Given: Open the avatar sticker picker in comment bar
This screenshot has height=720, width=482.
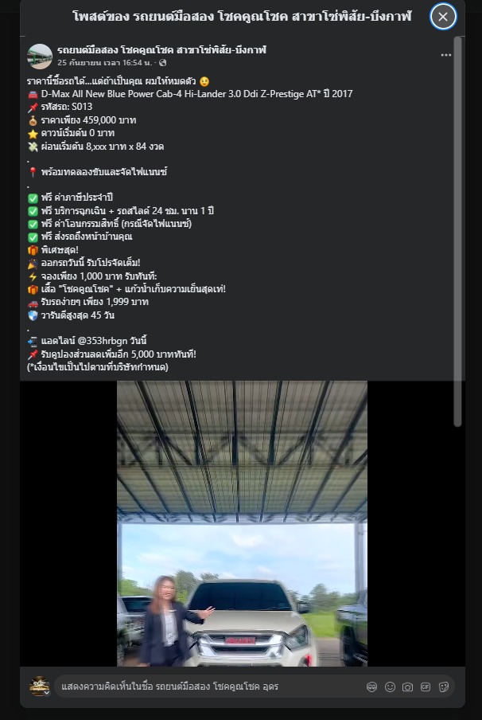Looking at the screenshot, I should point(371,687).
